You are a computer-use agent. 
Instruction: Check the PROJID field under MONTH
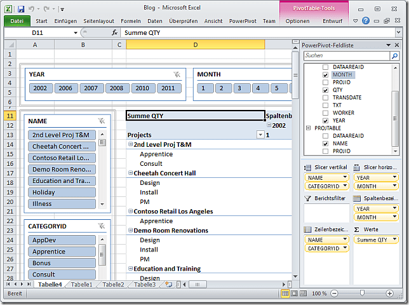(x=325, y=82)
